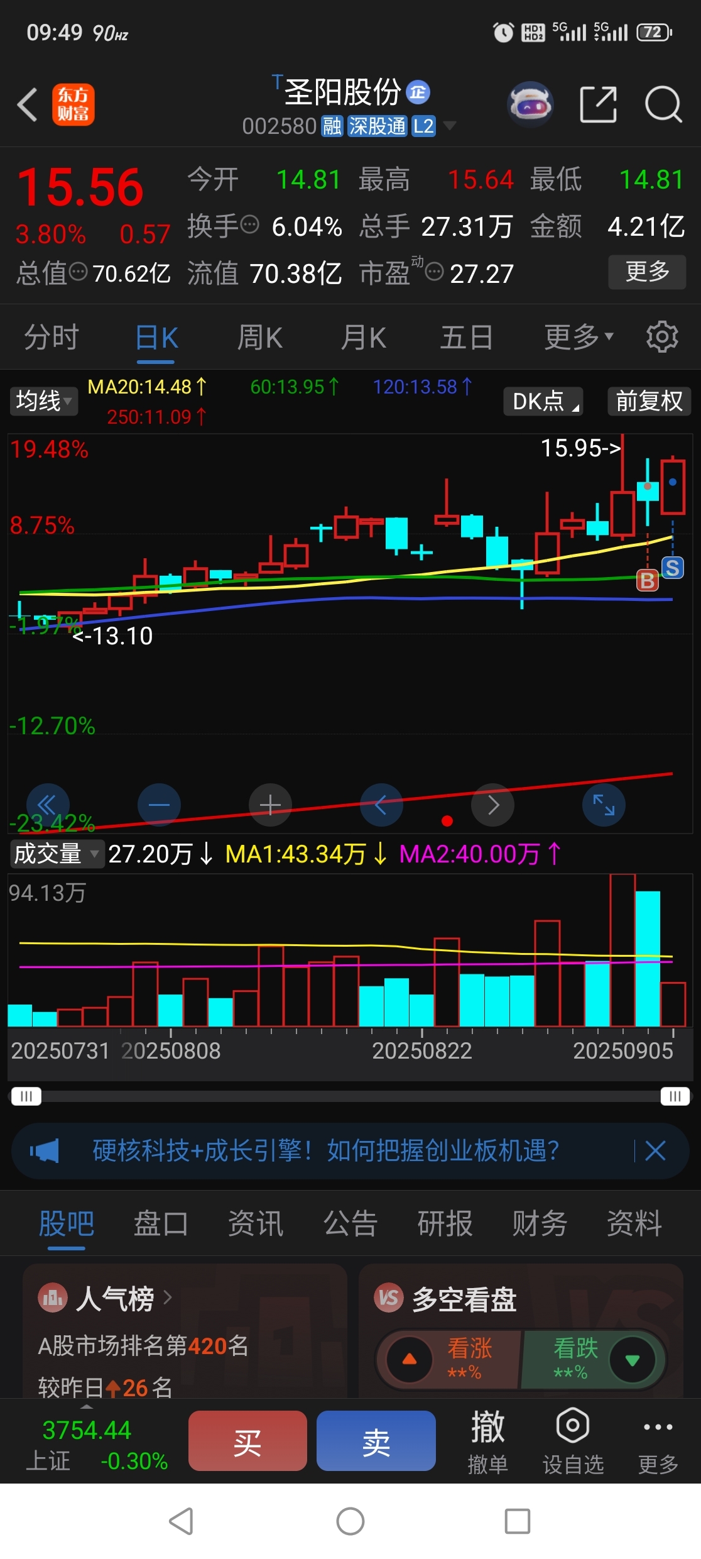Open bottom 更多 three-dots menu
Image resolution: width=701 pixels, height=1559 pixels.
658,1441
